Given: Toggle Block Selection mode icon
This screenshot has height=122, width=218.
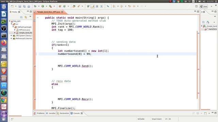Looking at the screenshot, I should point(97,6).
